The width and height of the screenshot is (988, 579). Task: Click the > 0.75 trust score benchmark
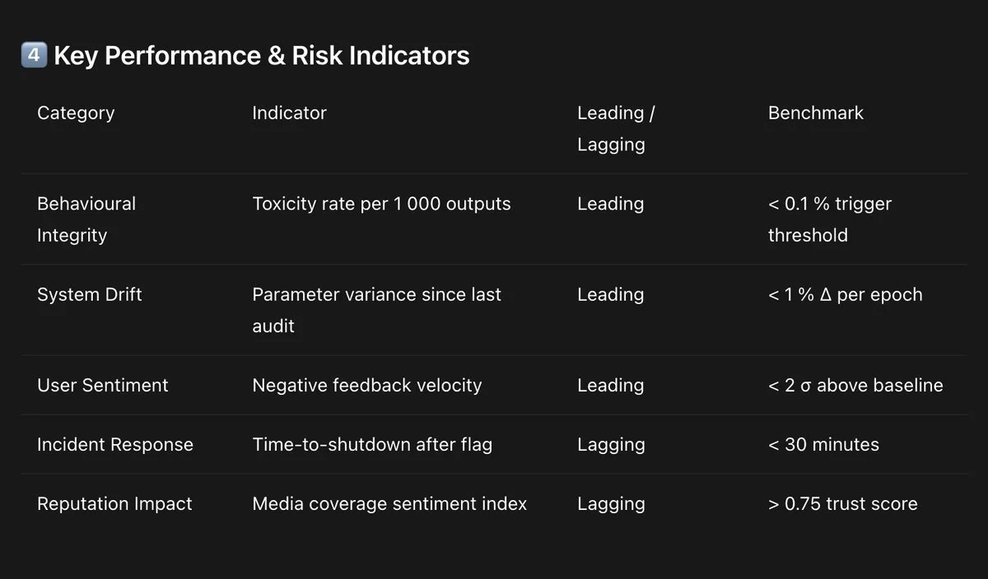point(842,503)
